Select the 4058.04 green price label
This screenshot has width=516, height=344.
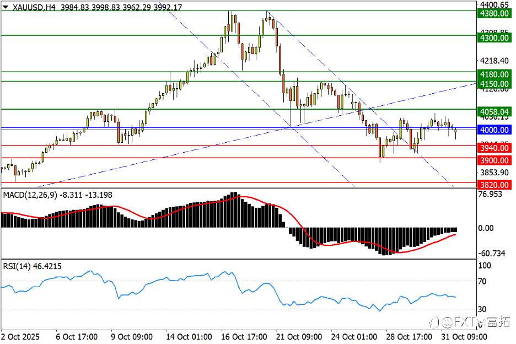pyautogui.click(x=494, y=112)
